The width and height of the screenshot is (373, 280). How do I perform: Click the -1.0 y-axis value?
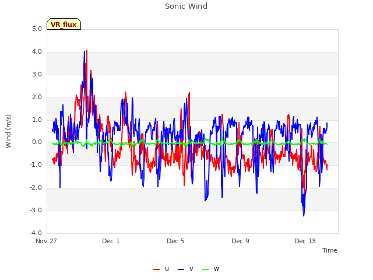click(36, 164)
